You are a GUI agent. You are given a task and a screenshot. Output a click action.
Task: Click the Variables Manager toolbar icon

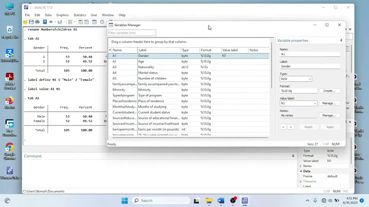point(94,22)
